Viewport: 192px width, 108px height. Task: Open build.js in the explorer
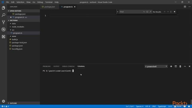click(23, 39)
